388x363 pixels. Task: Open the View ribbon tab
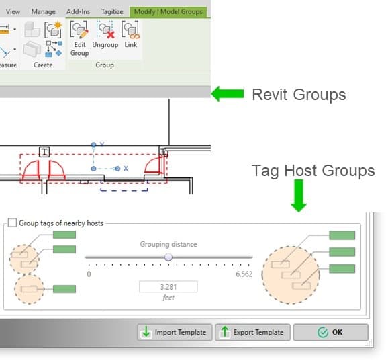tap(13, 11)
